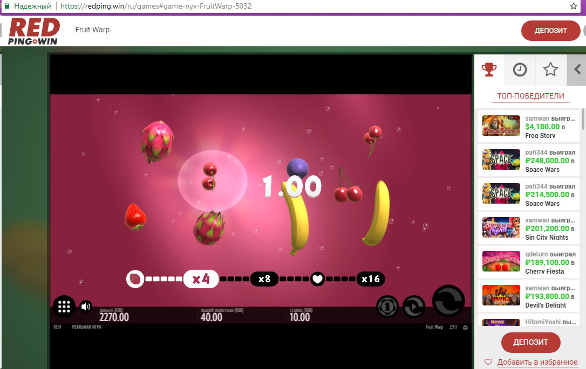The height and width of the screenshot is (369, 586).
Task: Click the $4,180.00 winning amount
Action: [542, 127]
